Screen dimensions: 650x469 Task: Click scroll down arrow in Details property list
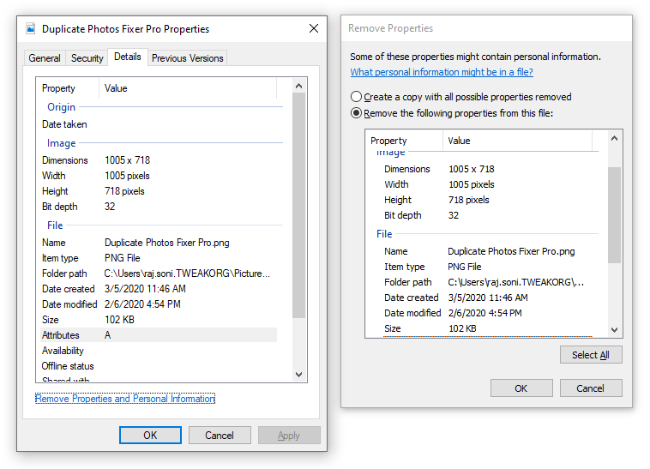pyautogui.click(x=299, y=374)
